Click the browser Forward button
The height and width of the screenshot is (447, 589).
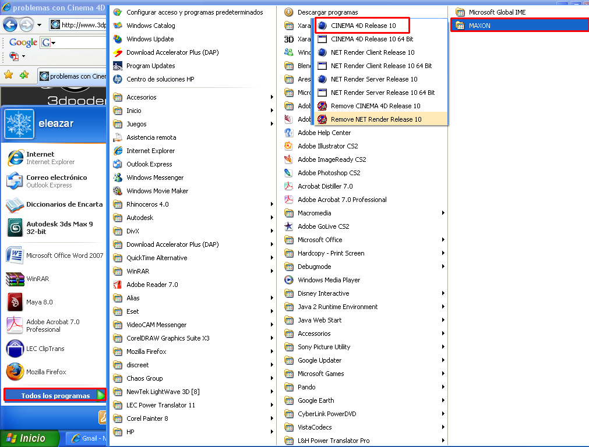pos(26,25)
